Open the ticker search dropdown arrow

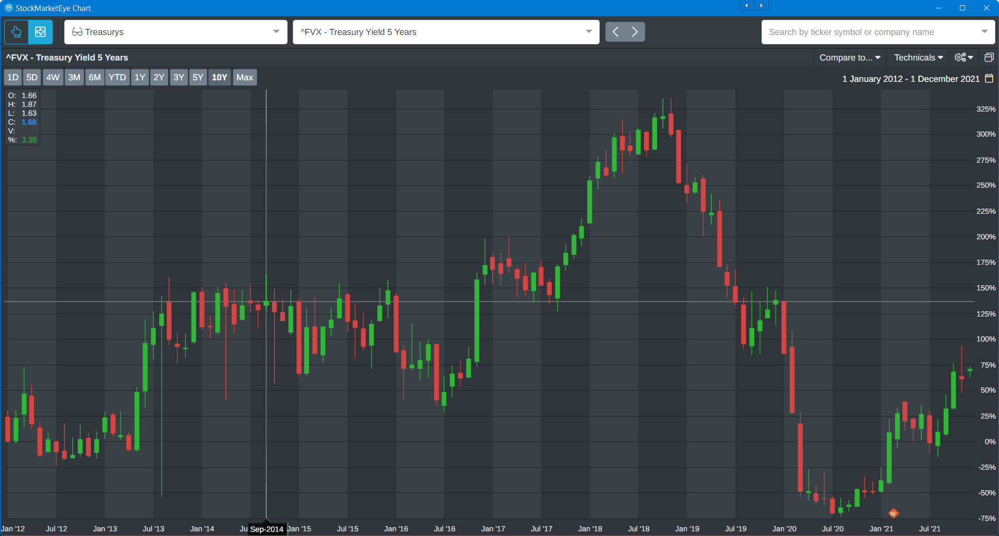[x=984, y=32]
